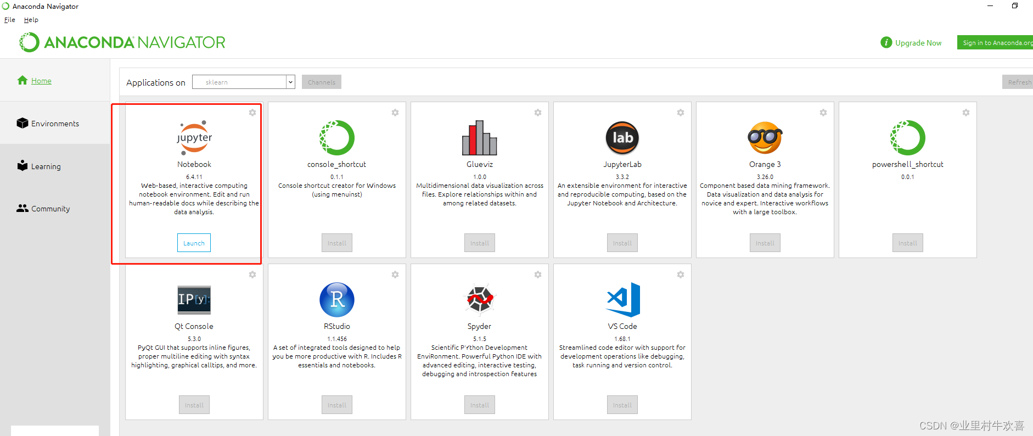Click the JupyterLab title text
Viewport: 1033px width, 436px height.
pos(622,164)
